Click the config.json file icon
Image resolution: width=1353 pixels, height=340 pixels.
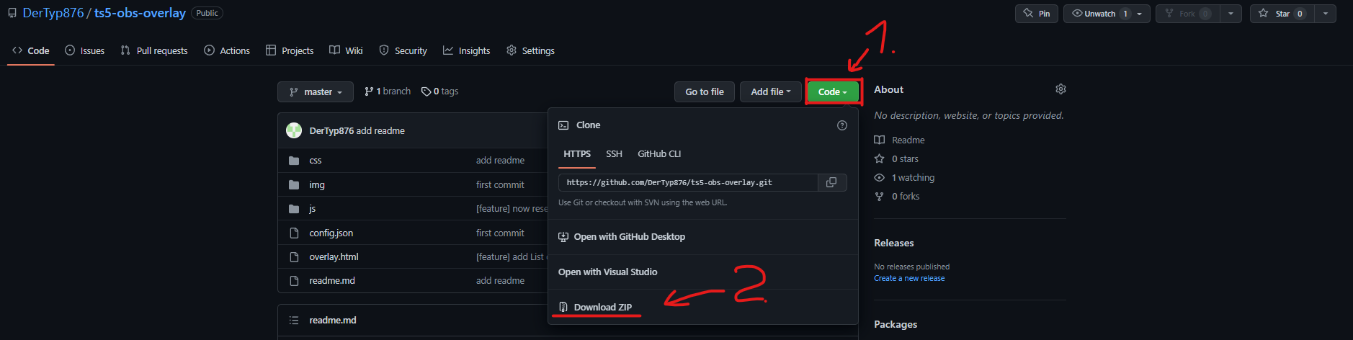pos(294,233)
